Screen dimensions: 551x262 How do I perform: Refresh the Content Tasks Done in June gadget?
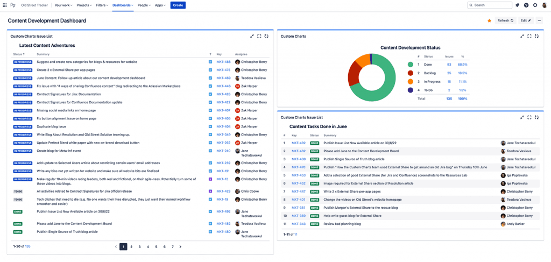click(536, 117)
